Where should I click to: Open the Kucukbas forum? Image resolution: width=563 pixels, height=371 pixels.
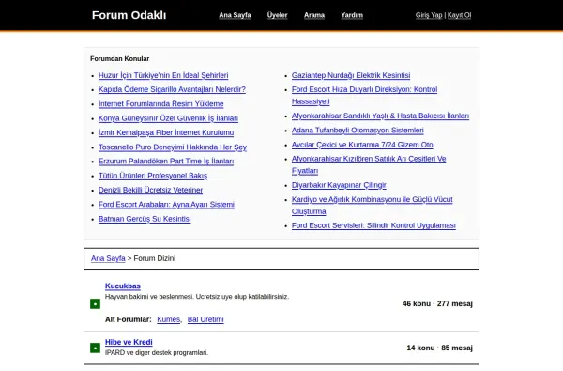122,286
